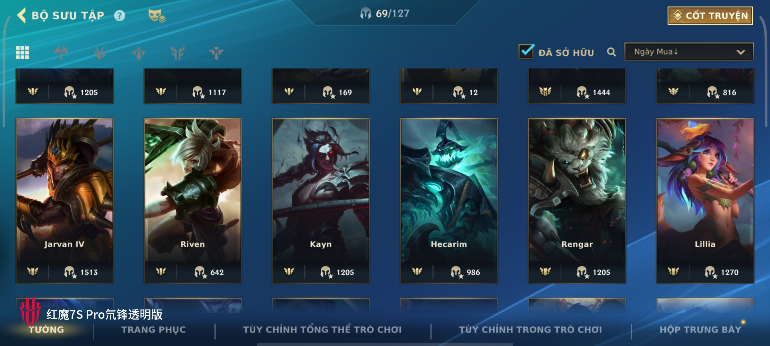
Task: Select the Kayn champion card
Action: 321,201
